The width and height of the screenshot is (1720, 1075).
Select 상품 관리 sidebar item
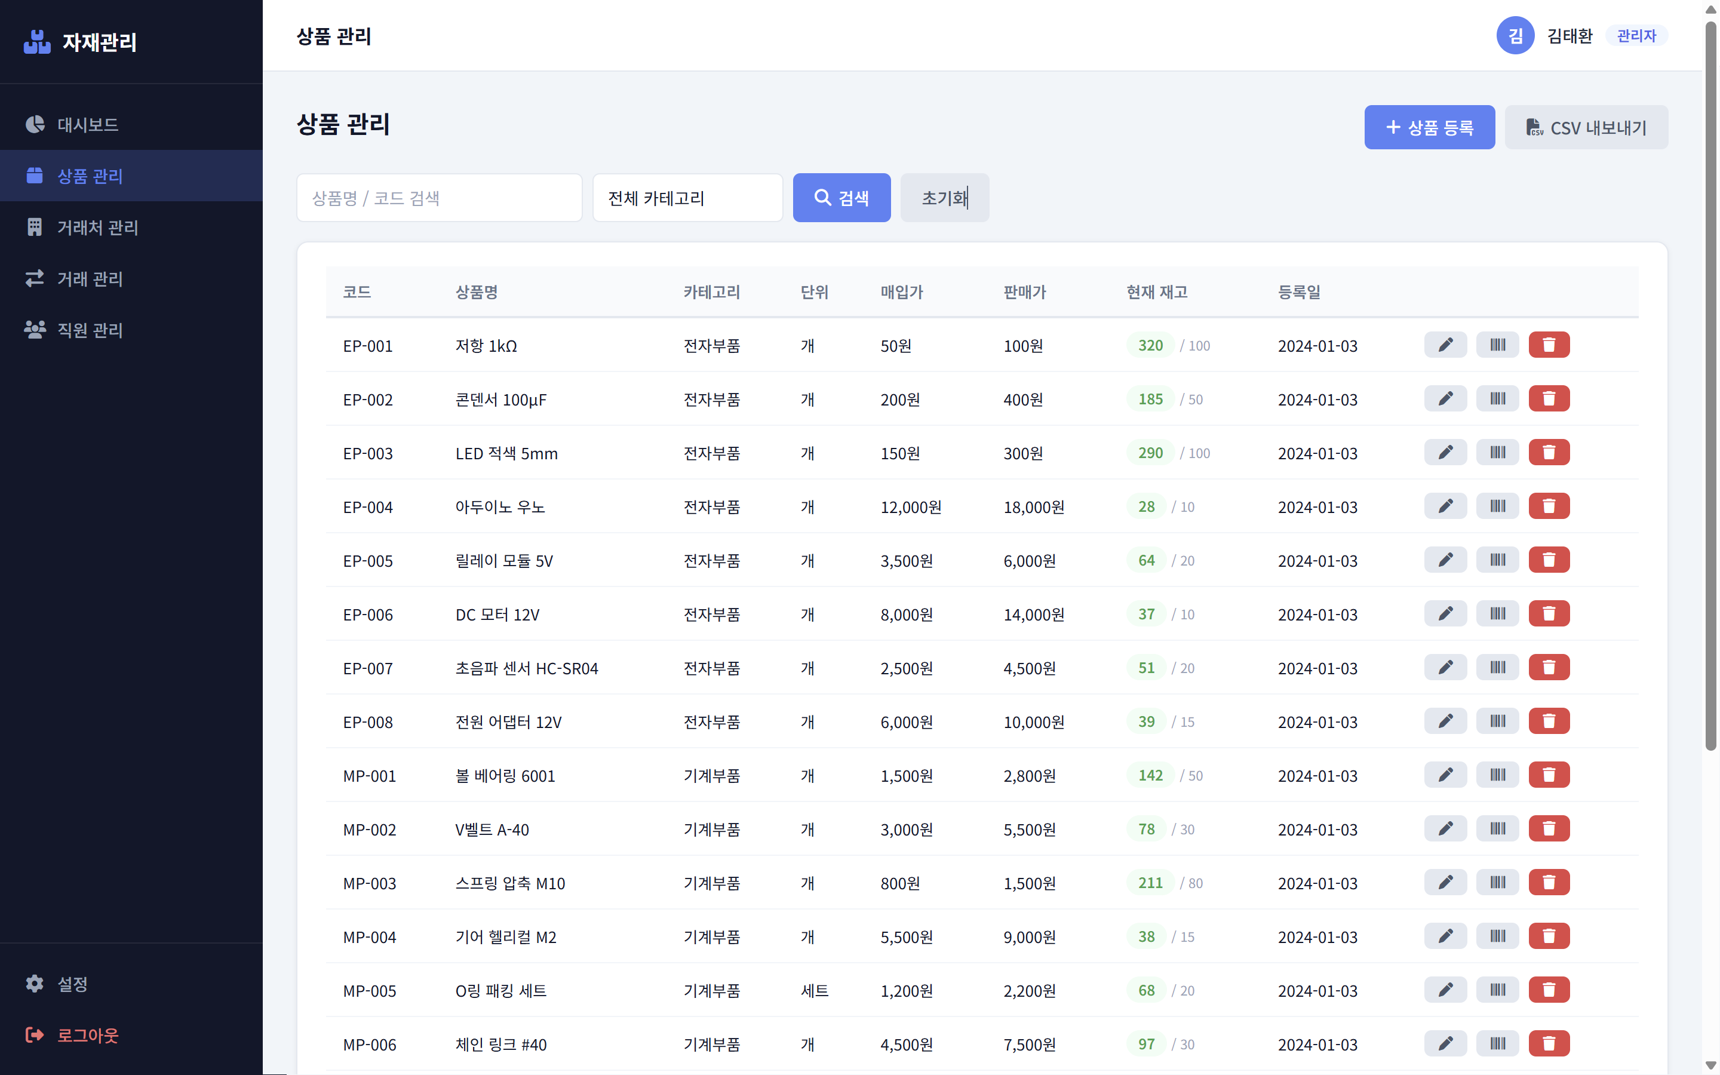pyautogui.click(x=131, y=176)
